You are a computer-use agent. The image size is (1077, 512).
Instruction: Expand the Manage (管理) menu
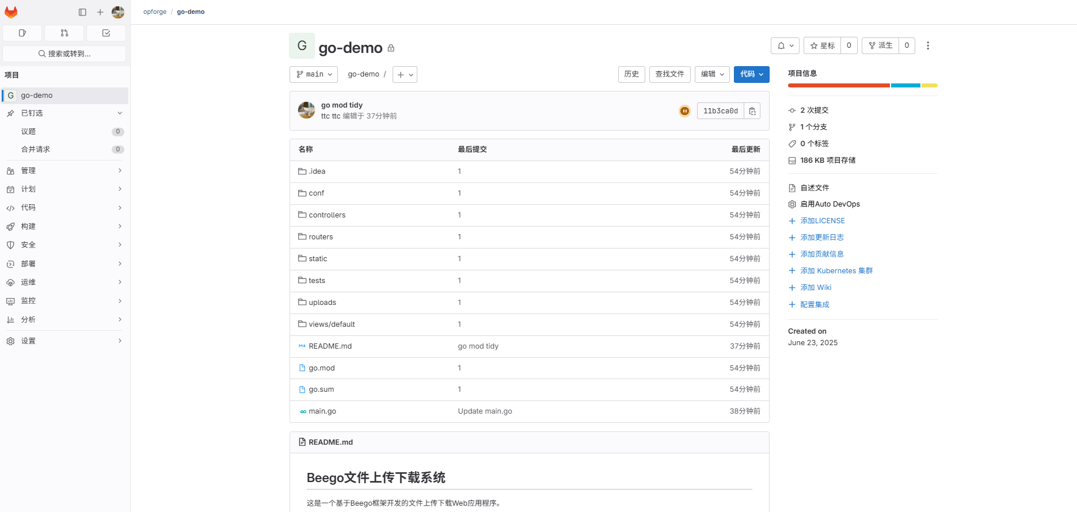[65, 171]
